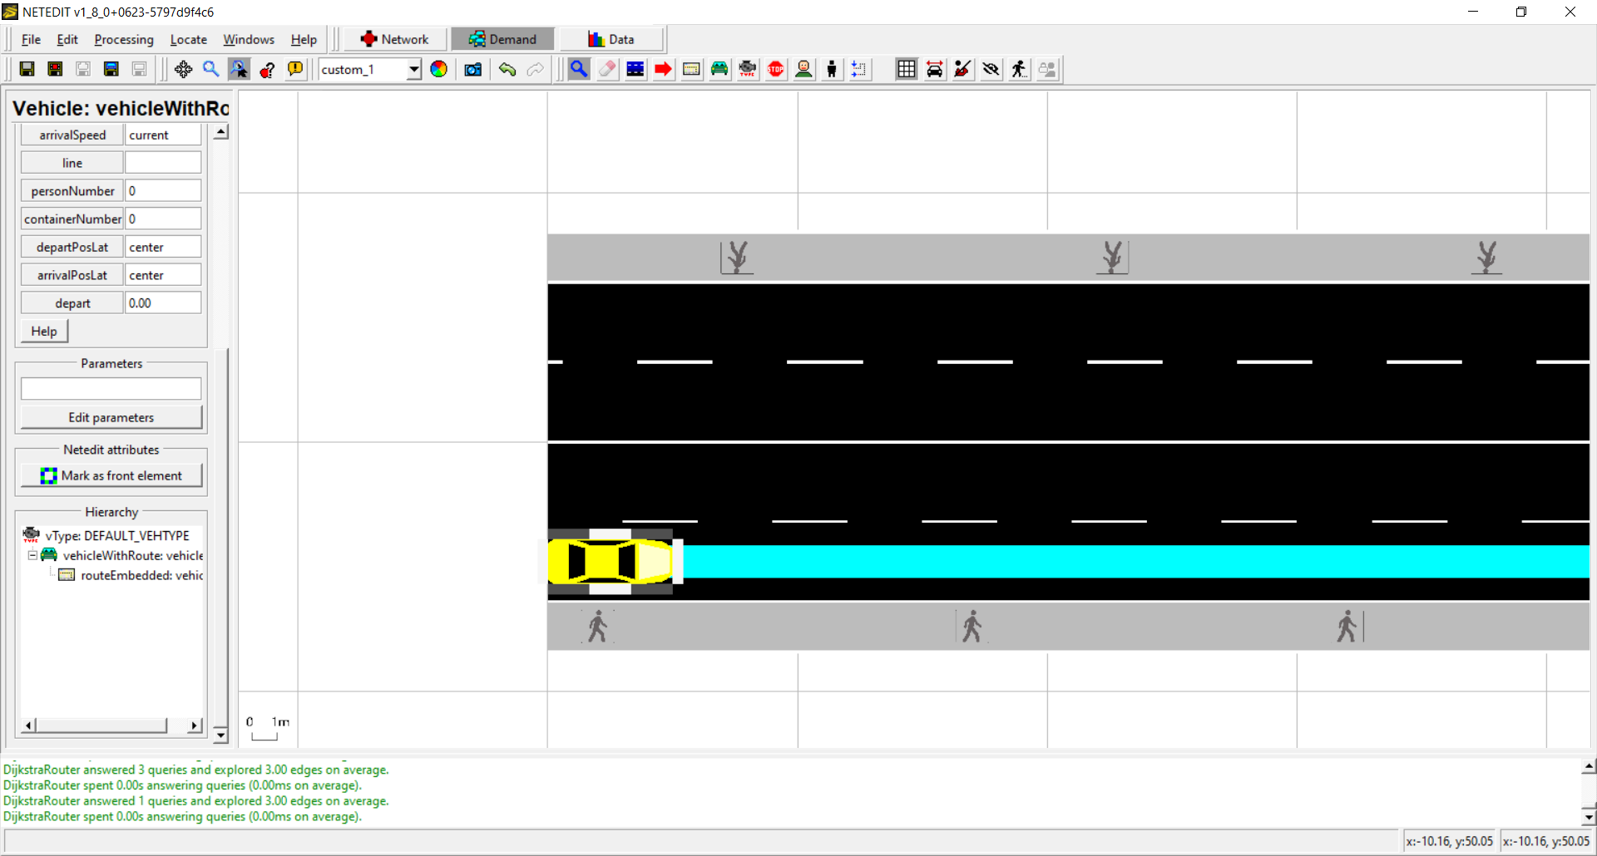Click the undo arrow icon
1597x856 pixels.
click(507, 70)
